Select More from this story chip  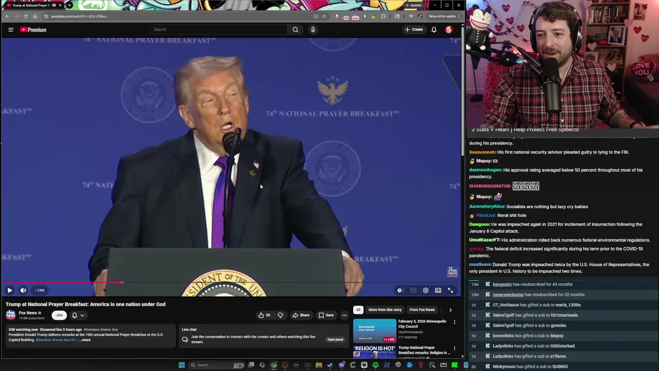pos(385,310)
